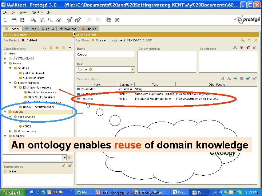Image resolution: width=262 pixels, height=196 pixels.
Task: Click the Add Superclass icon
Action: [x=63, y=166]
